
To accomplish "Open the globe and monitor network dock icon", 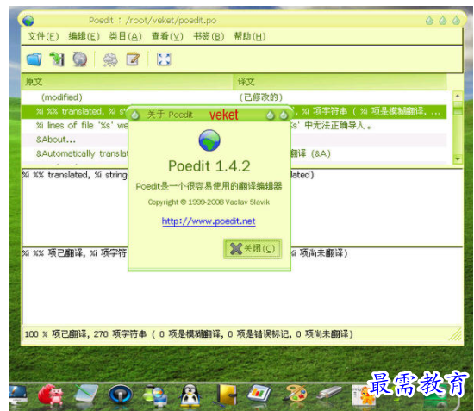I will pyautogui.click(x=155, y=395).
